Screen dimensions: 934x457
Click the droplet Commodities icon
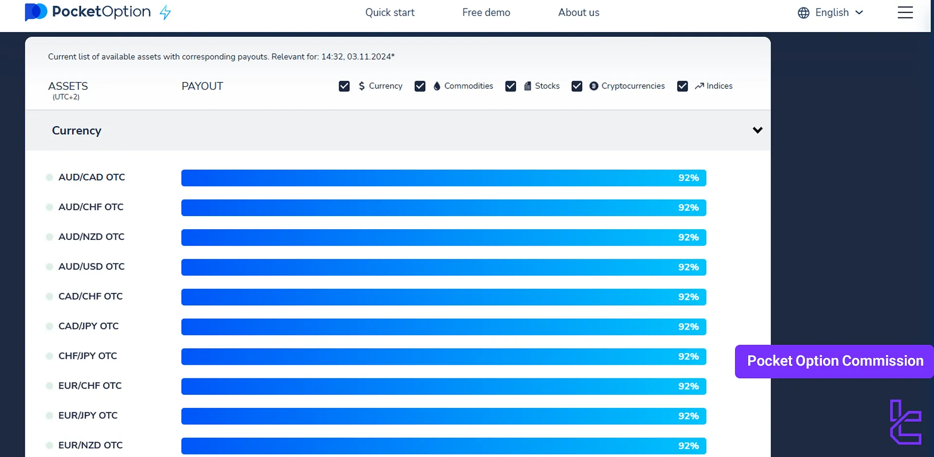click(x=437, y=86)
